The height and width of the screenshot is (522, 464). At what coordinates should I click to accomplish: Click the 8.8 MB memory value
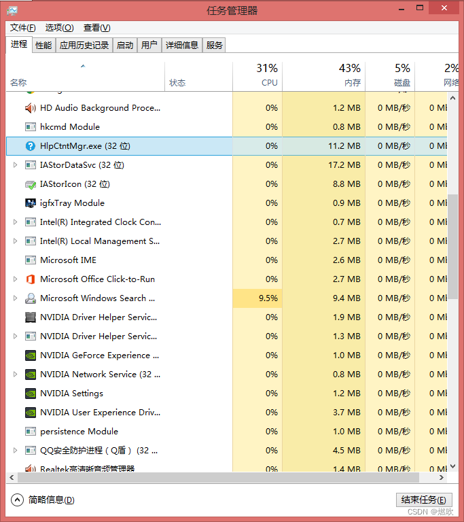click(346, 184)
